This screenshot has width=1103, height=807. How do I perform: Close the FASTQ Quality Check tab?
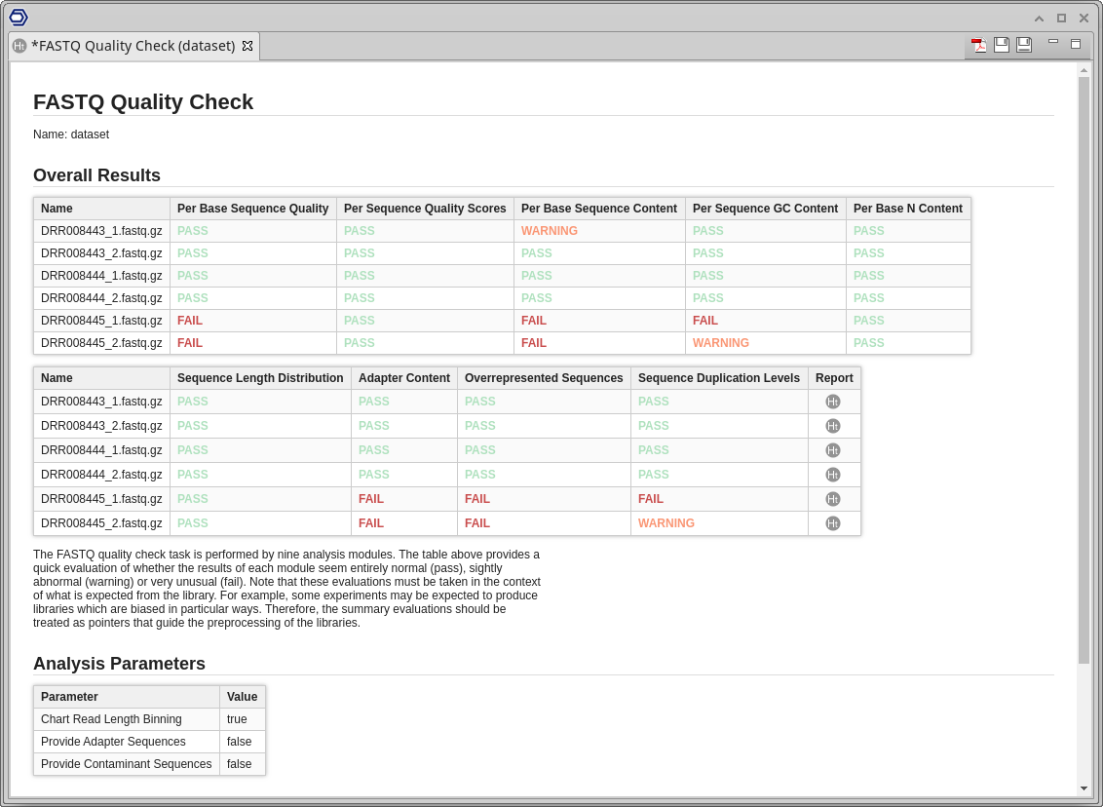click(x=247, y=46)
